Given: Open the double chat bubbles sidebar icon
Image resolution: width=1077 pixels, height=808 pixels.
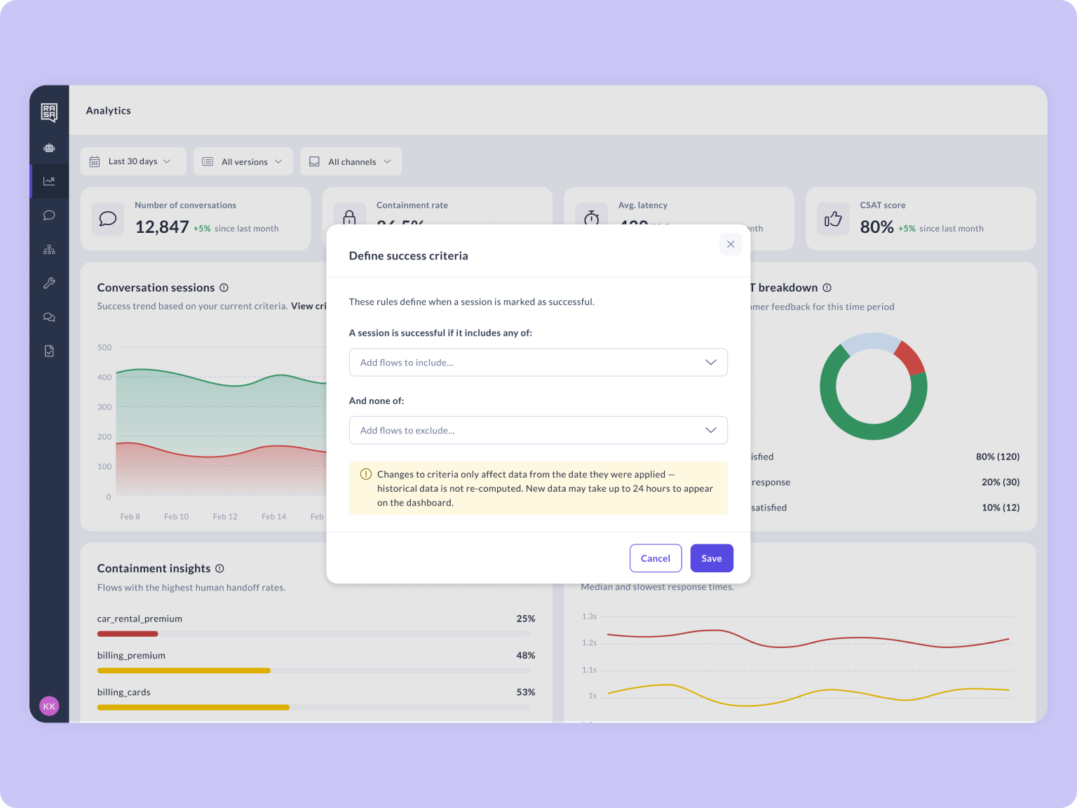Looking at the screenshot, I should click(x=49, y=317).
